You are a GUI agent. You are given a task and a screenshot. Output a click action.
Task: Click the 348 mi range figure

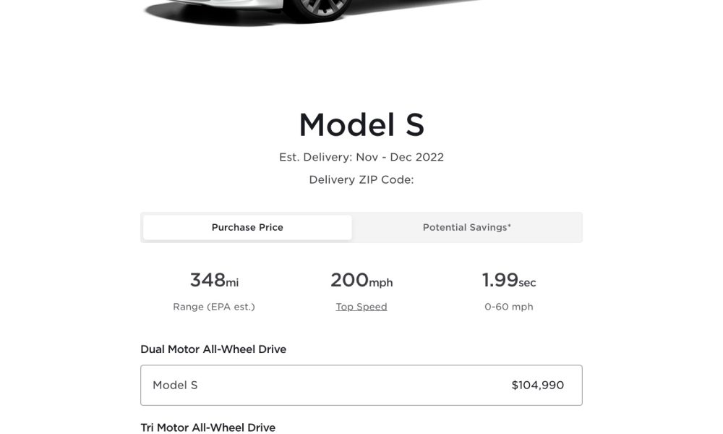(x=215, y=280)
